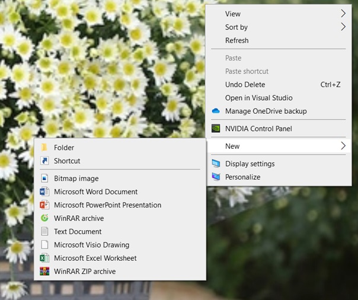The width and height of the screenshot is (358, 300).
Task: Expand the Sort by submenu arrow
Action: (x=343, y=27)
